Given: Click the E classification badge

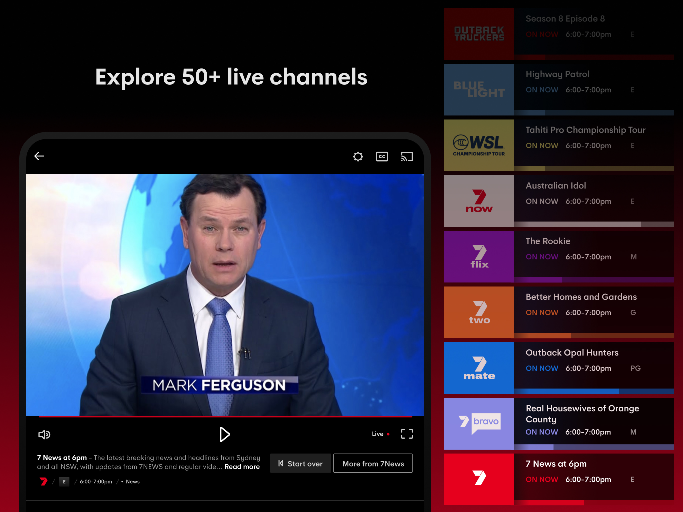Looking at the screenshot, I should [x=64, y=481].
